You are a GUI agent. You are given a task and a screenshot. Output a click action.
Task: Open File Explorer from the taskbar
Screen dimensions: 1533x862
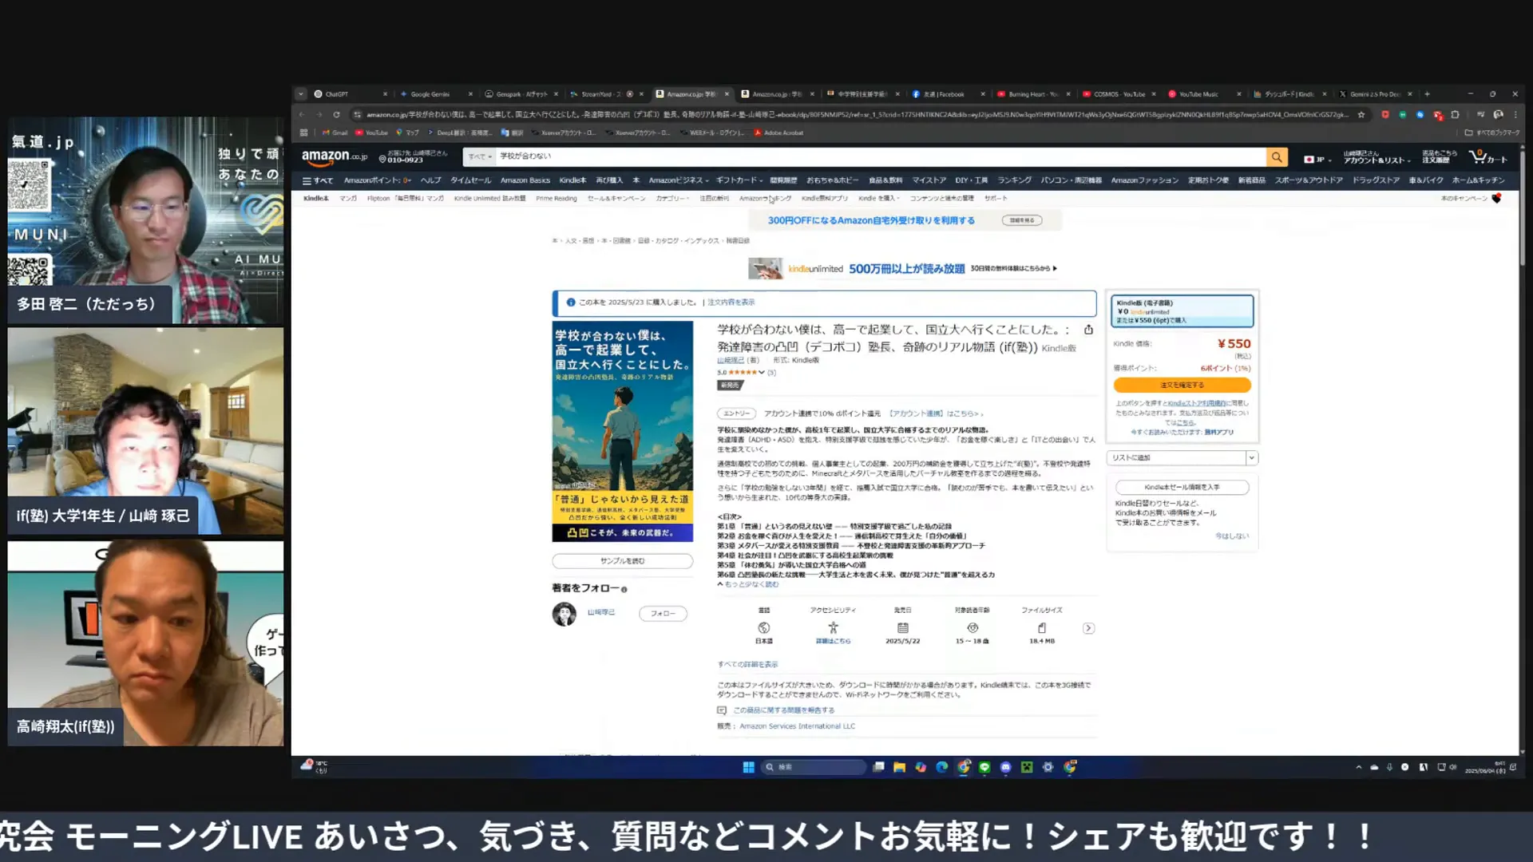coord(899,767)
